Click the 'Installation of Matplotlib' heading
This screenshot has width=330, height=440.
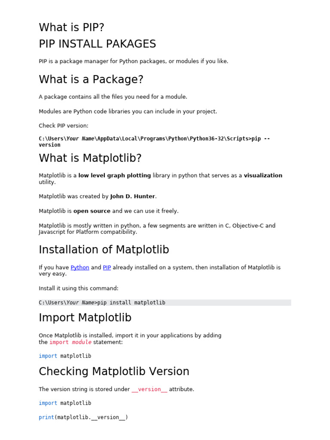pos(104,250)
